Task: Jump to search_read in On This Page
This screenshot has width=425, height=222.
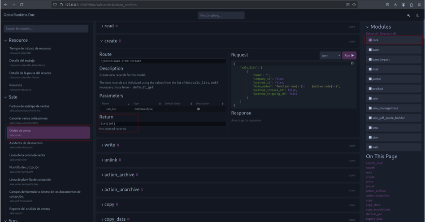Action: pyautogui.click(x=375, y=163)
